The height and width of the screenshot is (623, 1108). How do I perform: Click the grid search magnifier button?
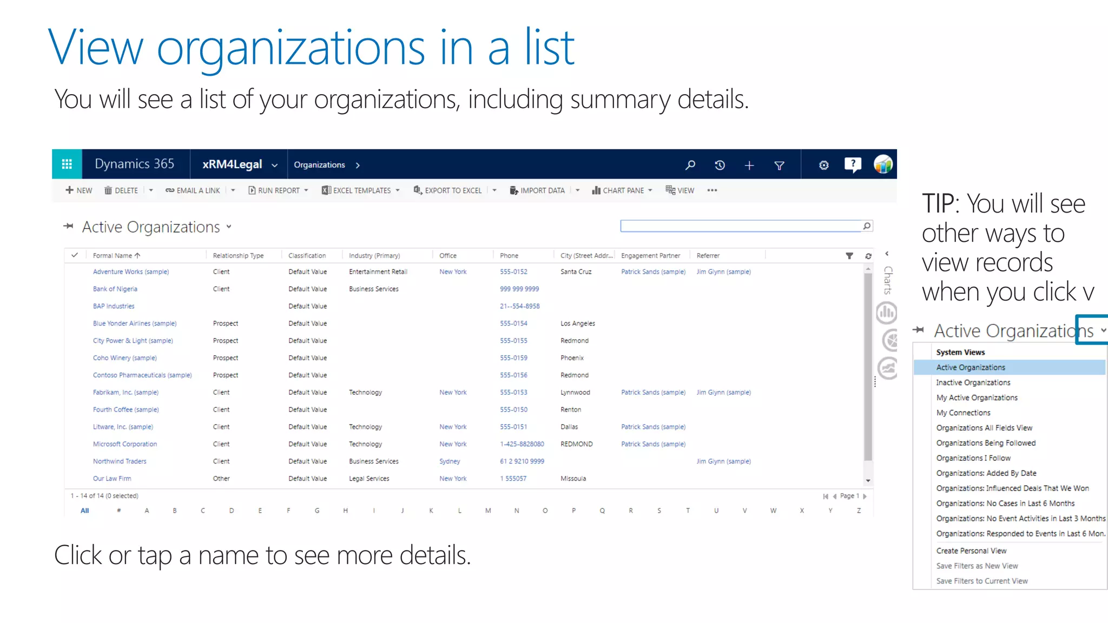tap(867, 226)
